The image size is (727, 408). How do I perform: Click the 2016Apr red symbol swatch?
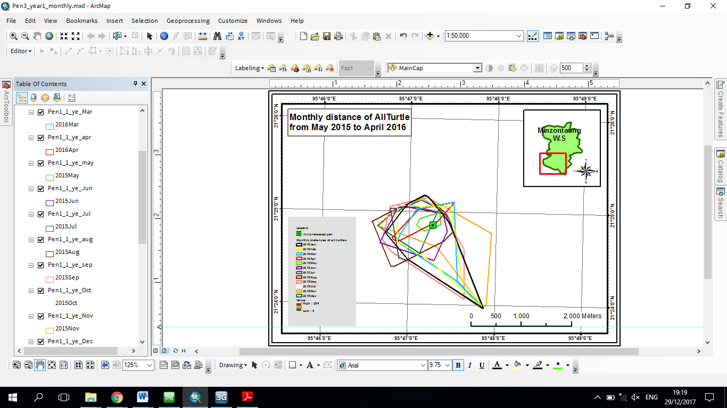tap(50, 151)
